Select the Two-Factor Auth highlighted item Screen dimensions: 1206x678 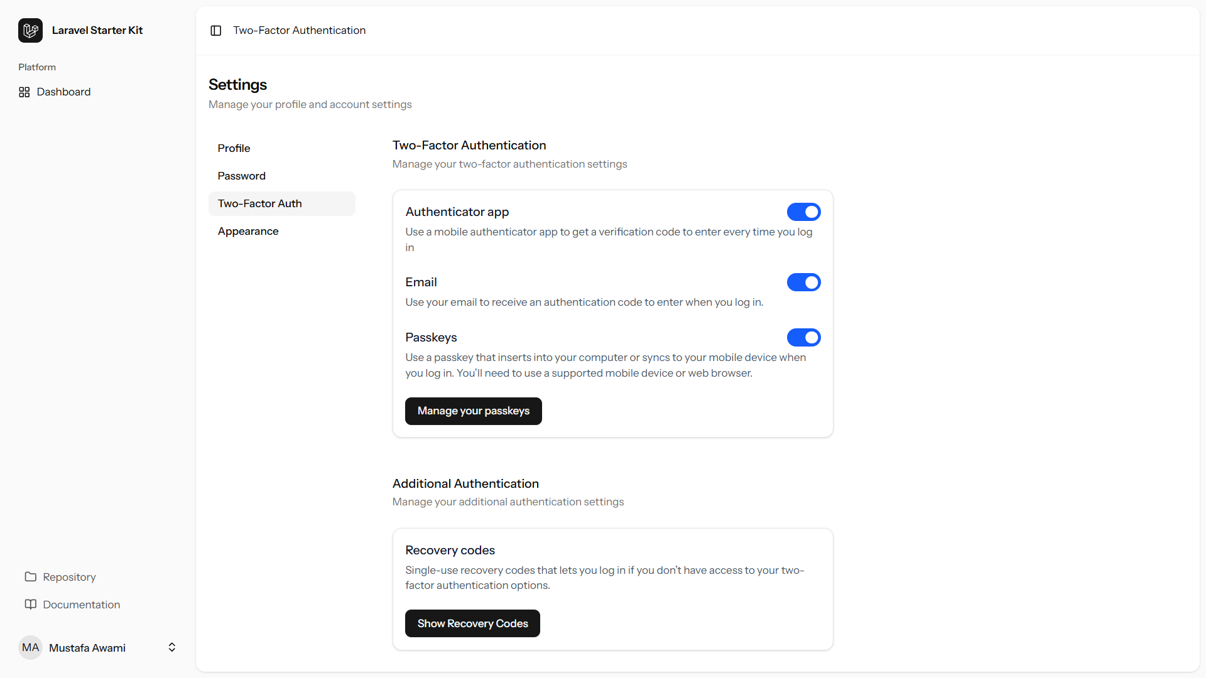pos(260,203)
